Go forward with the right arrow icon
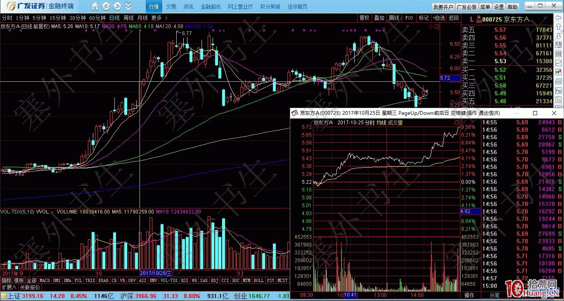 [118, 6]
